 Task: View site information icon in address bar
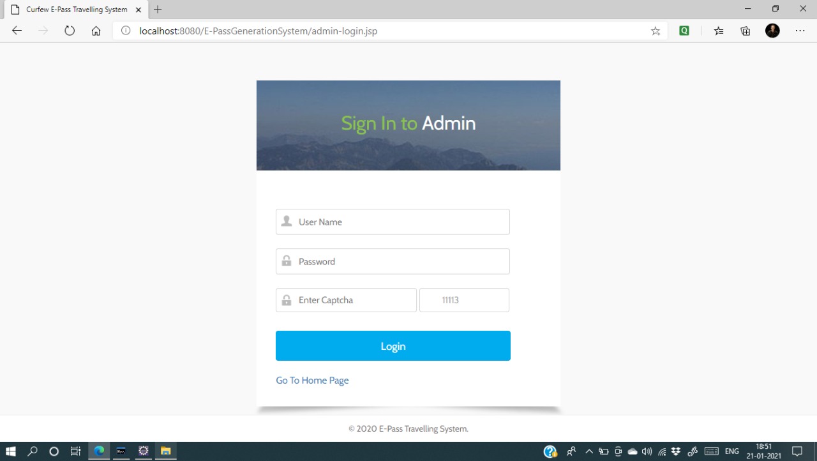coord(126,31)
